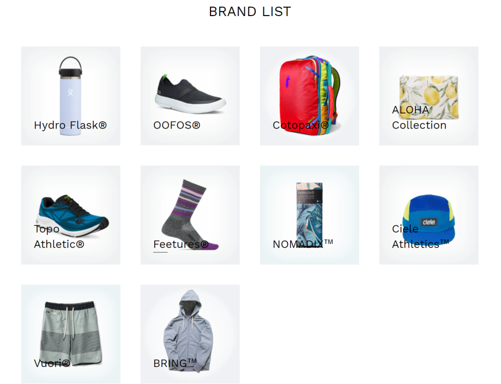
Task: Click the Hydro Flask® text link
Action: 70,125
